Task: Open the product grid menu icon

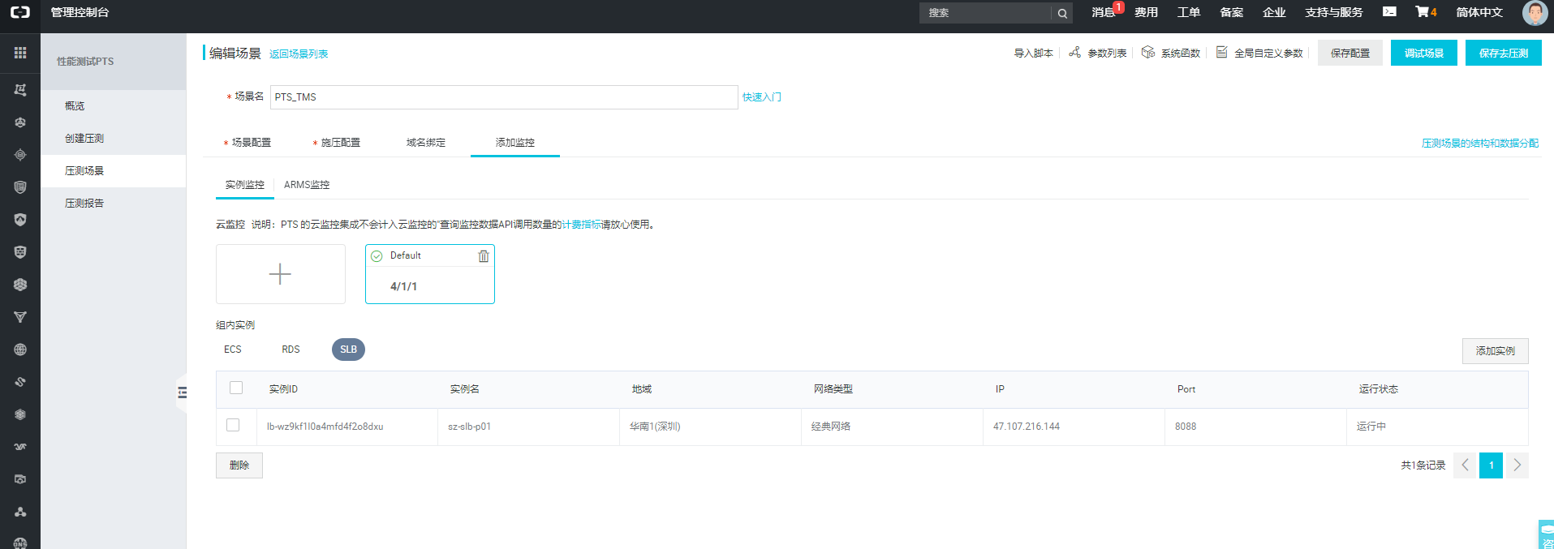Action: [x=20, y=53]
